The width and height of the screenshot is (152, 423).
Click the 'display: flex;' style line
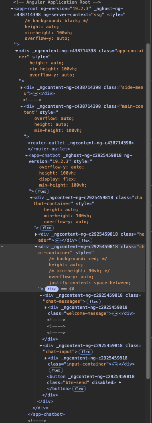[x=58, y=179]
